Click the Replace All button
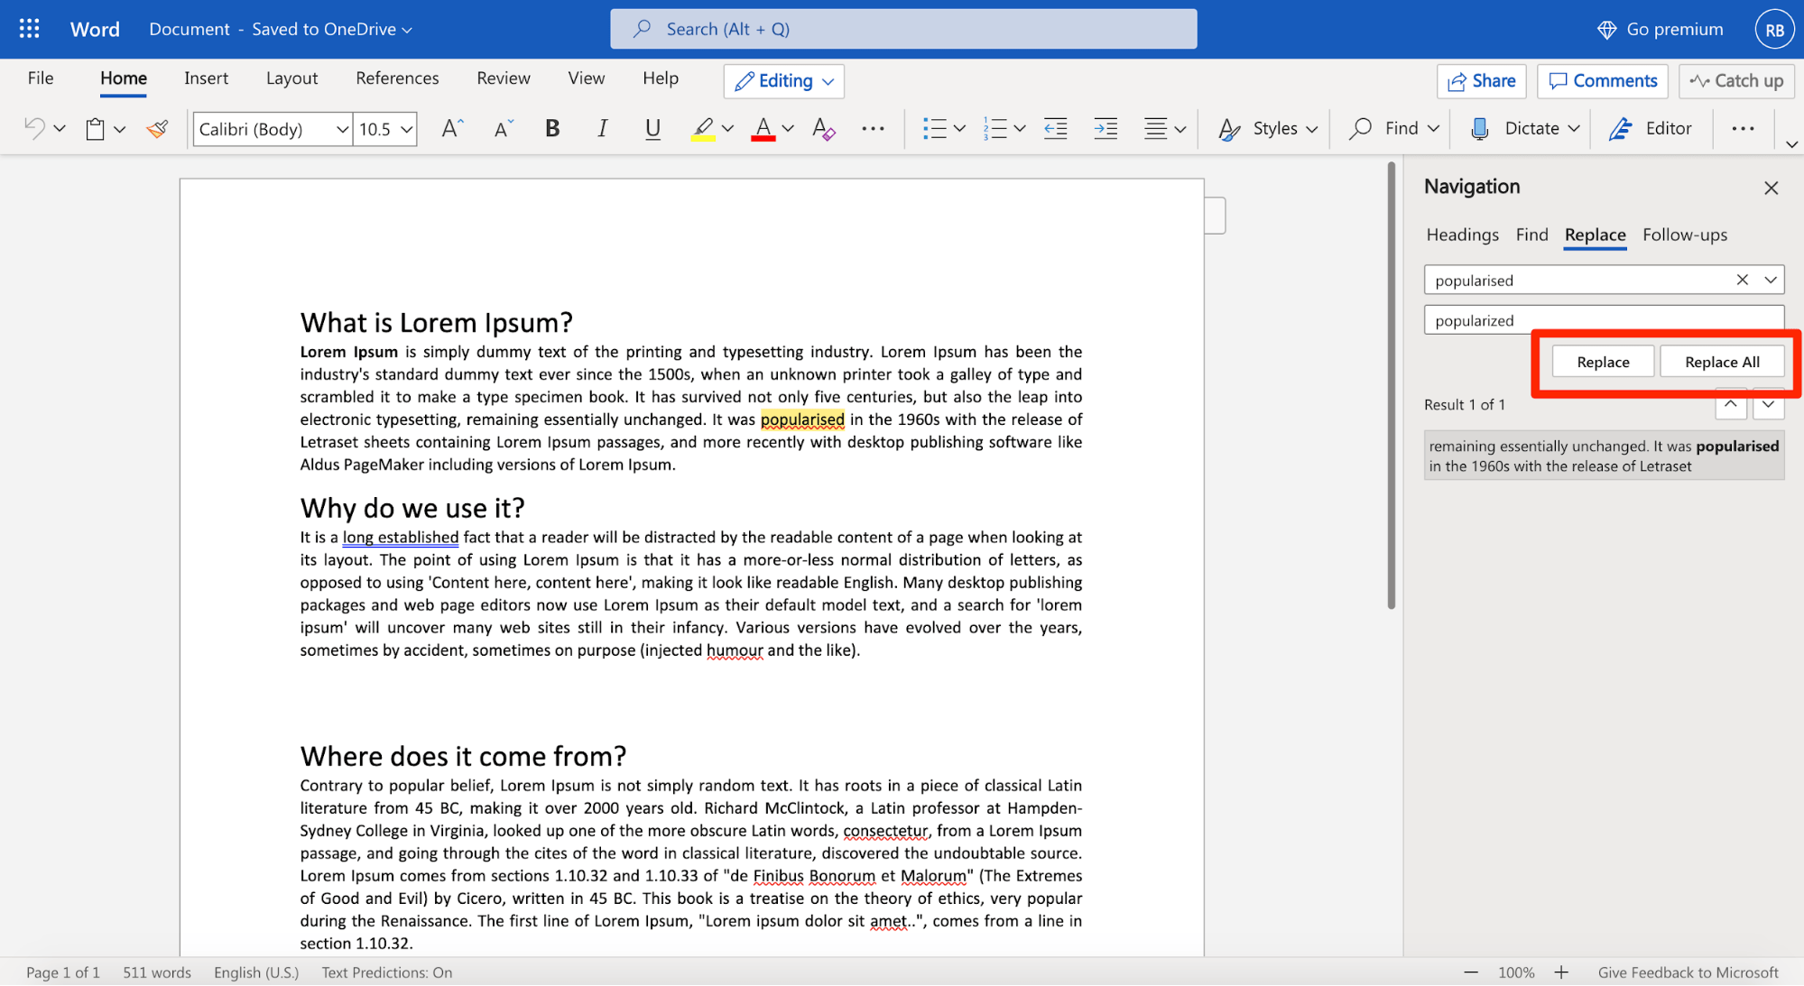This screenshot has height=986, width=1804. tap(1722, 361)
